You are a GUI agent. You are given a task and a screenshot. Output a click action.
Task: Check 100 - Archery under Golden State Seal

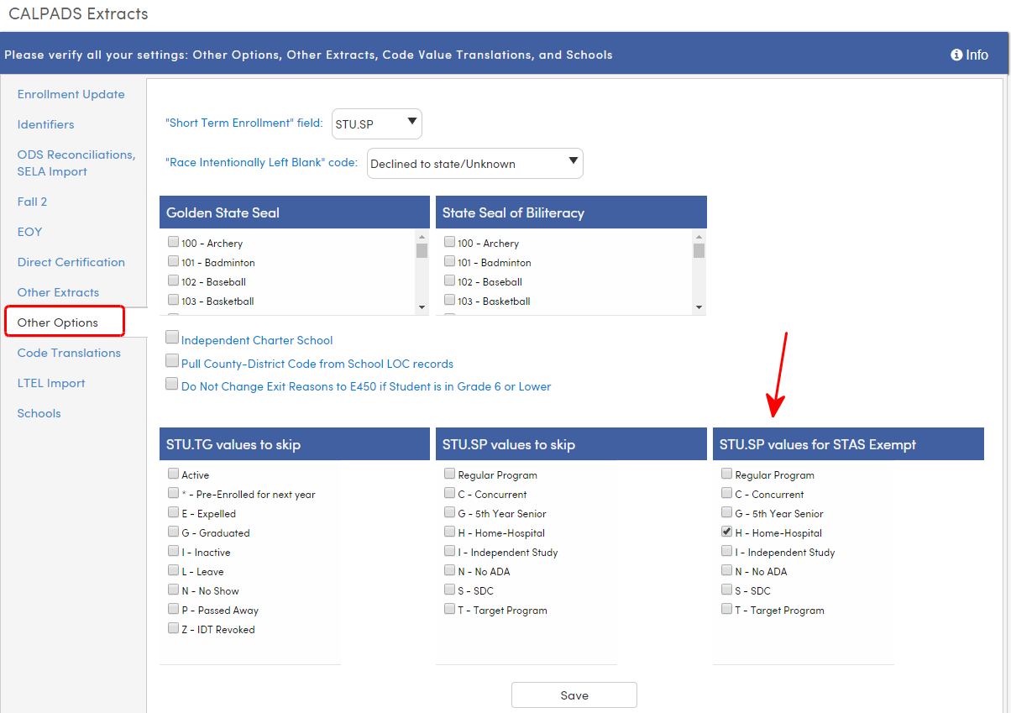pos(172,242)
